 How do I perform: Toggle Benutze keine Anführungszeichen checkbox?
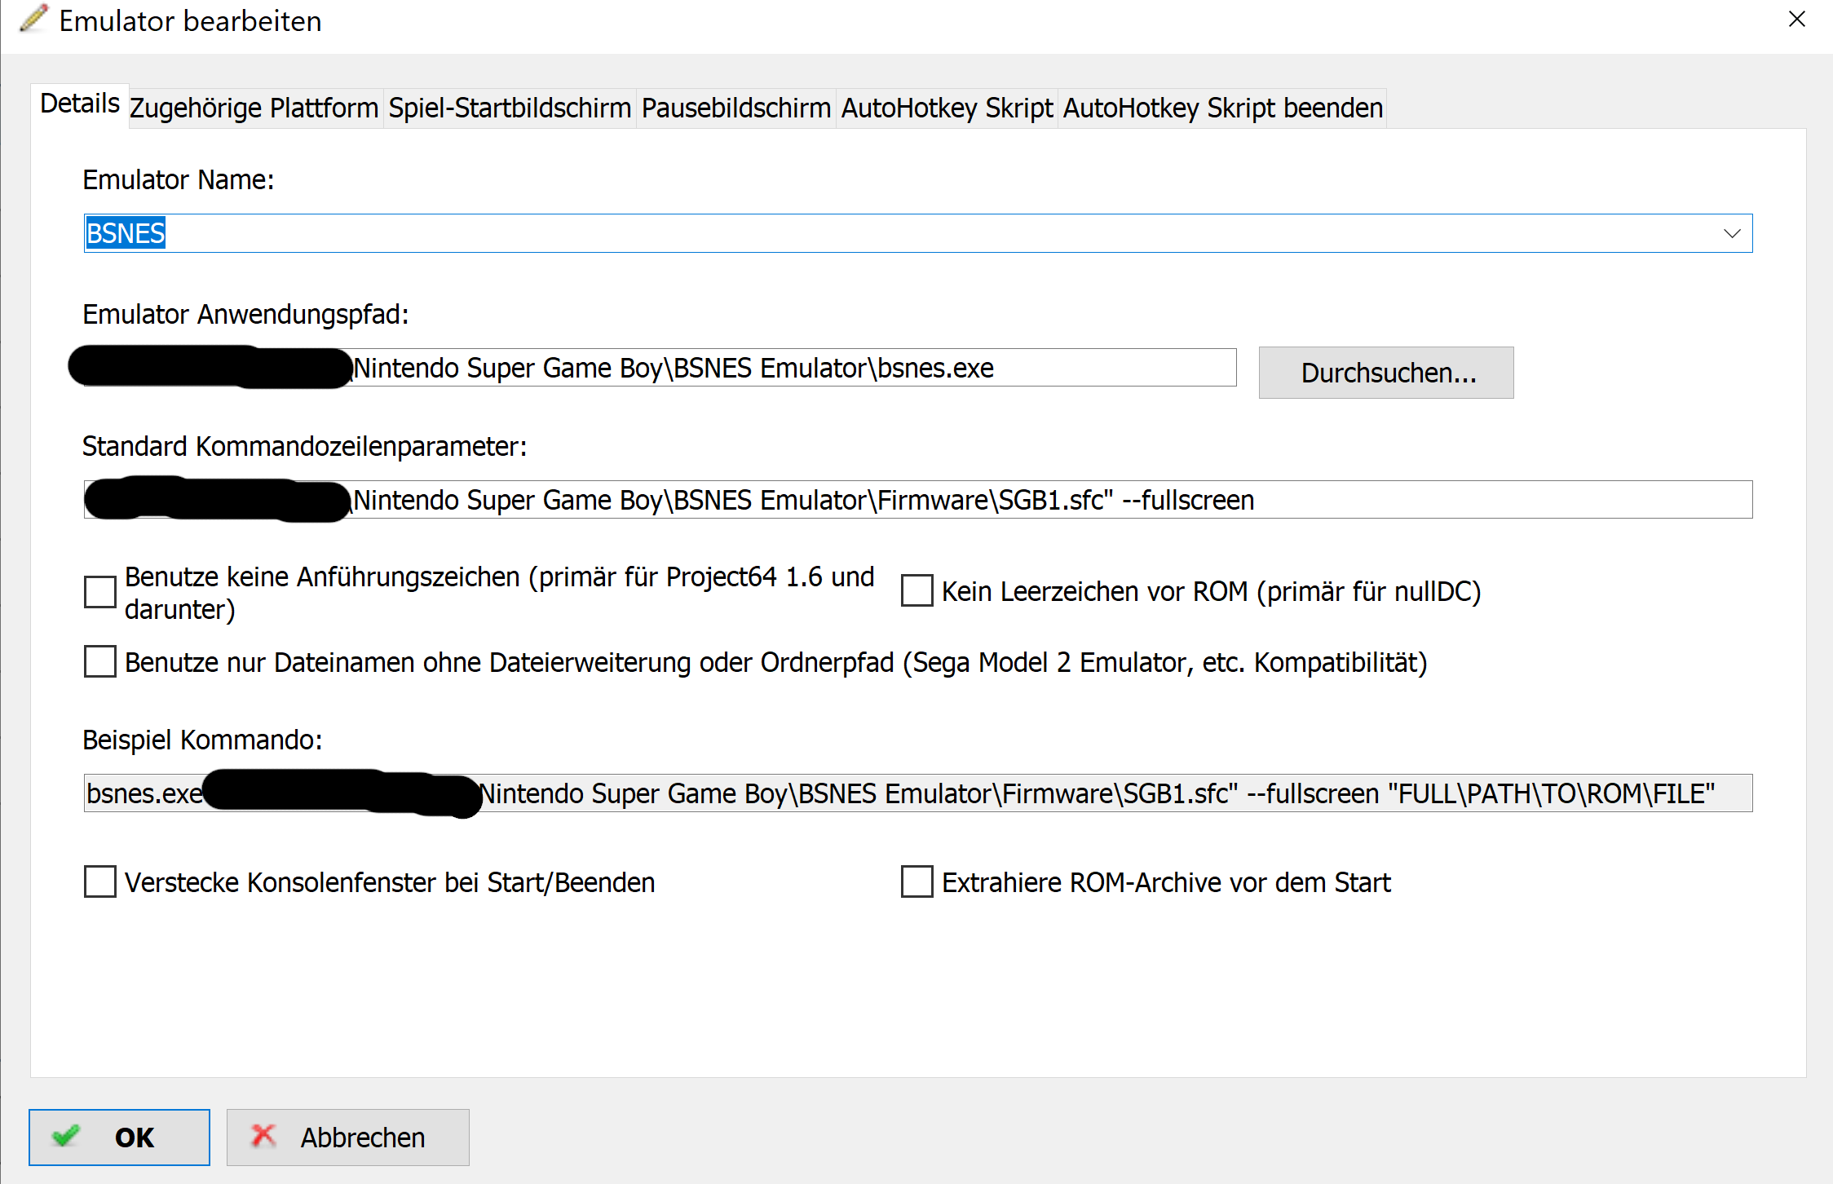click(x=100, y=593)
